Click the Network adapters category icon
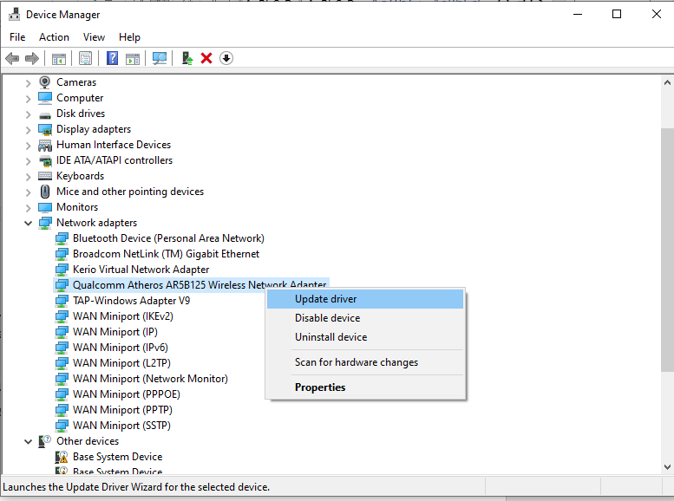674x501 pixels. (45, 223)
